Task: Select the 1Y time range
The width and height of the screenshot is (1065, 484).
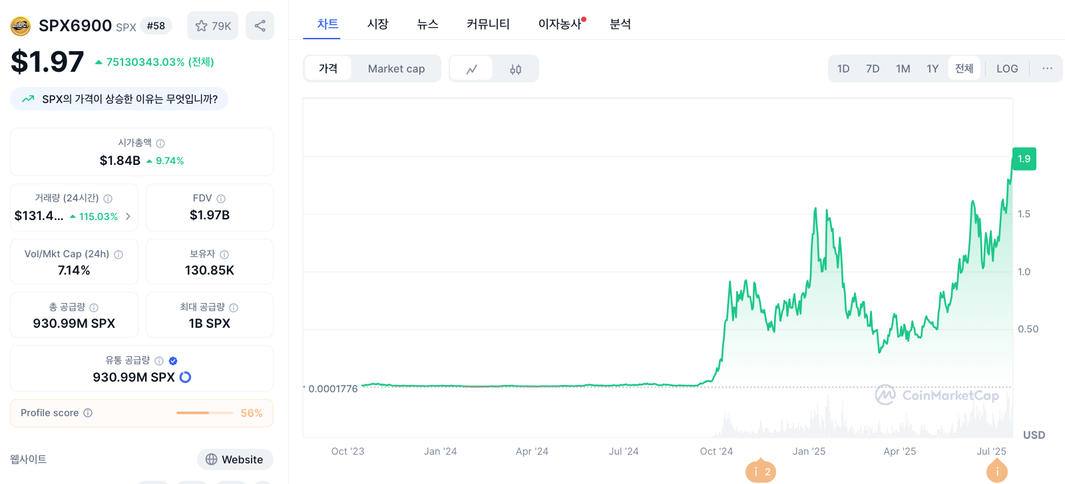Action: pos(933,68)
